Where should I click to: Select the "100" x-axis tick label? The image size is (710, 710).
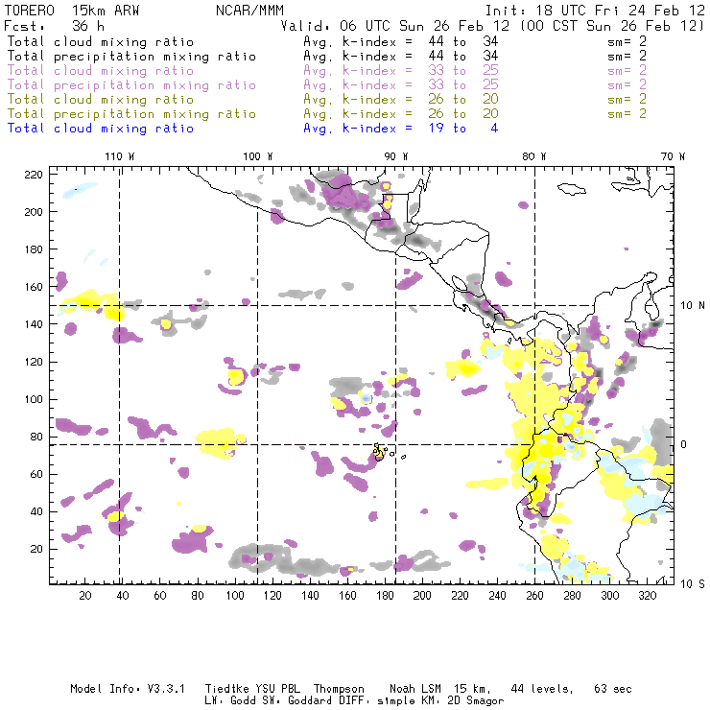pos(235,596)
